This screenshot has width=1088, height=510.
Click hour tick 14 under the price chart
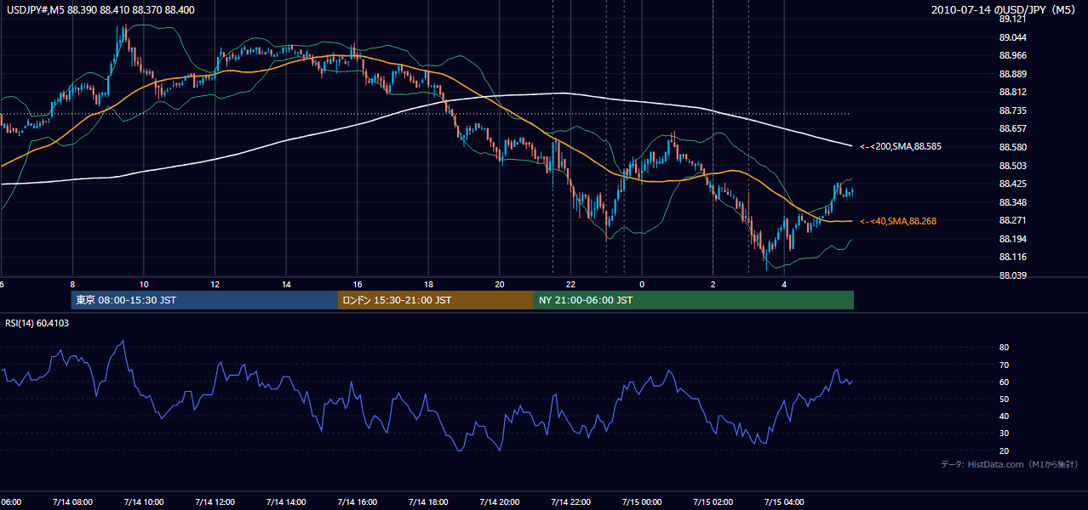pos(286,284)
